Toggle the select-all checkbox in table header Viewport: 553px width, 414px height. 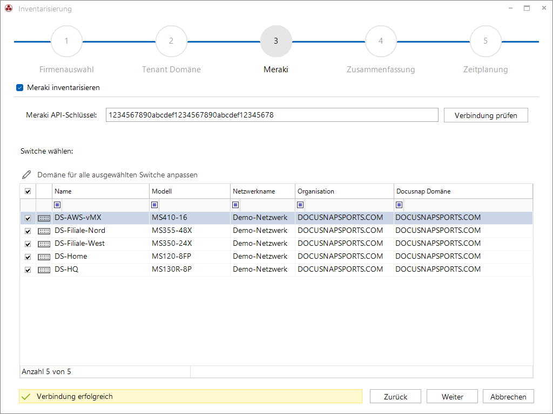[28, 191]
